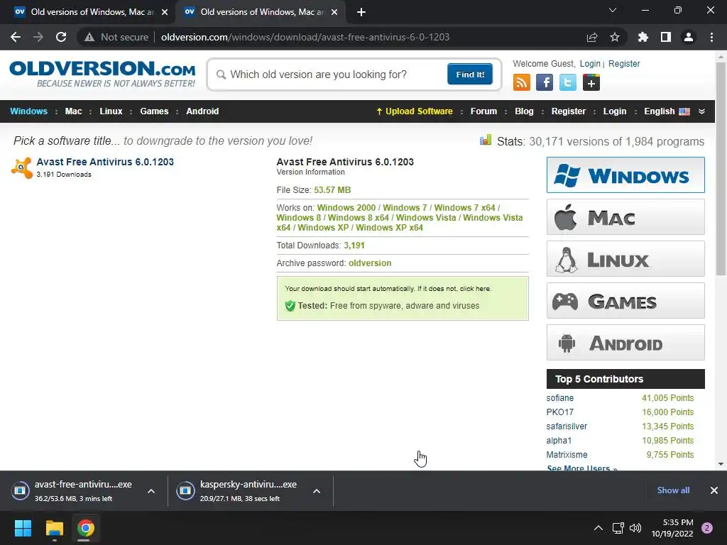Image resolution: width=727 pixels, height=545 pixels.
Task: Click the browser forward arrow
Action: click(x=38, y=37)
